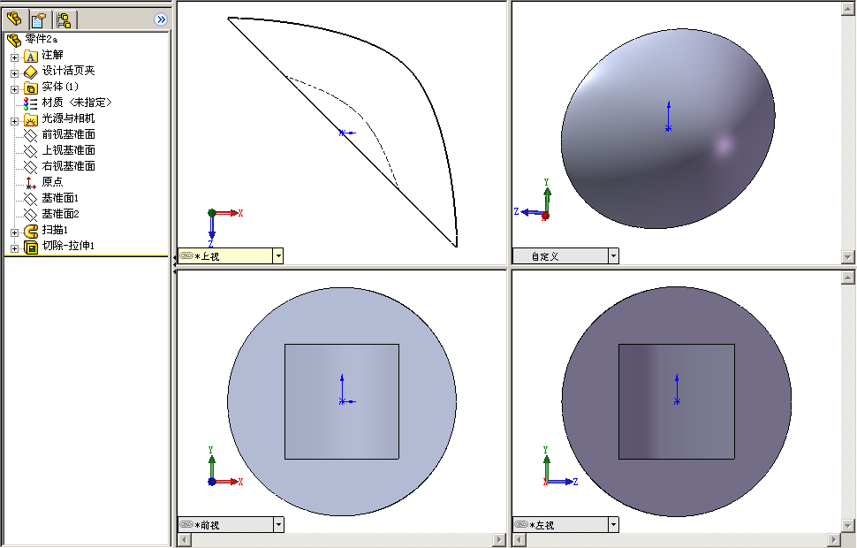Screen dimensions: 857x548
Task: Click the 原点 origin icon
Action: pyautogui.click(x=31, y=183)
